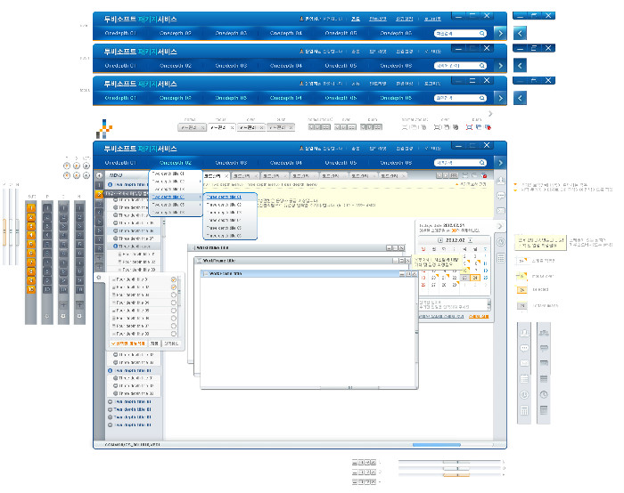624x493 pixels.
Task: Select the last radio option in the favorites popup
Action: point(173,333)
